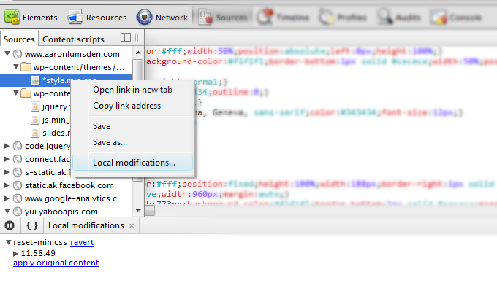Click the navigator scrollbar down arrow
The height and width of the screenshot is (283, 497).
pyautogui.click(x=138, y=211)
